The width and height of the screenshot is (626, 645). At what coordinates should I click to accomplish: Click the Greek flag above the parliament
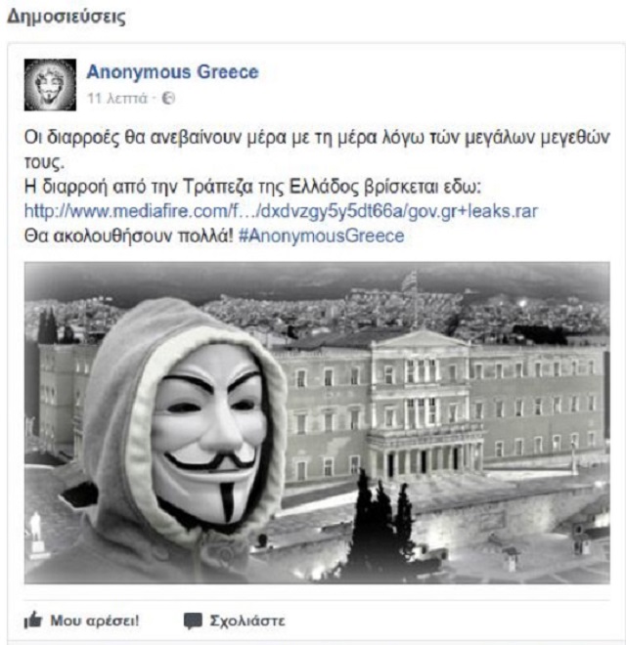[410, 282]
